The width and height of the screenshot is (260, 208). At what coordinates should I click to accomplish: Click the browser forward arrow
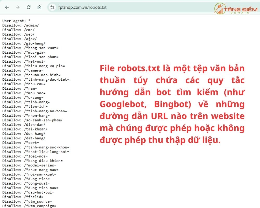[18, 7]
